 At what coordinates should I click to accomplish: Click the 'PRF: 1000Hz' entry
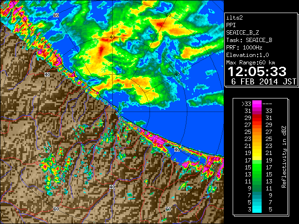point(244,48)
